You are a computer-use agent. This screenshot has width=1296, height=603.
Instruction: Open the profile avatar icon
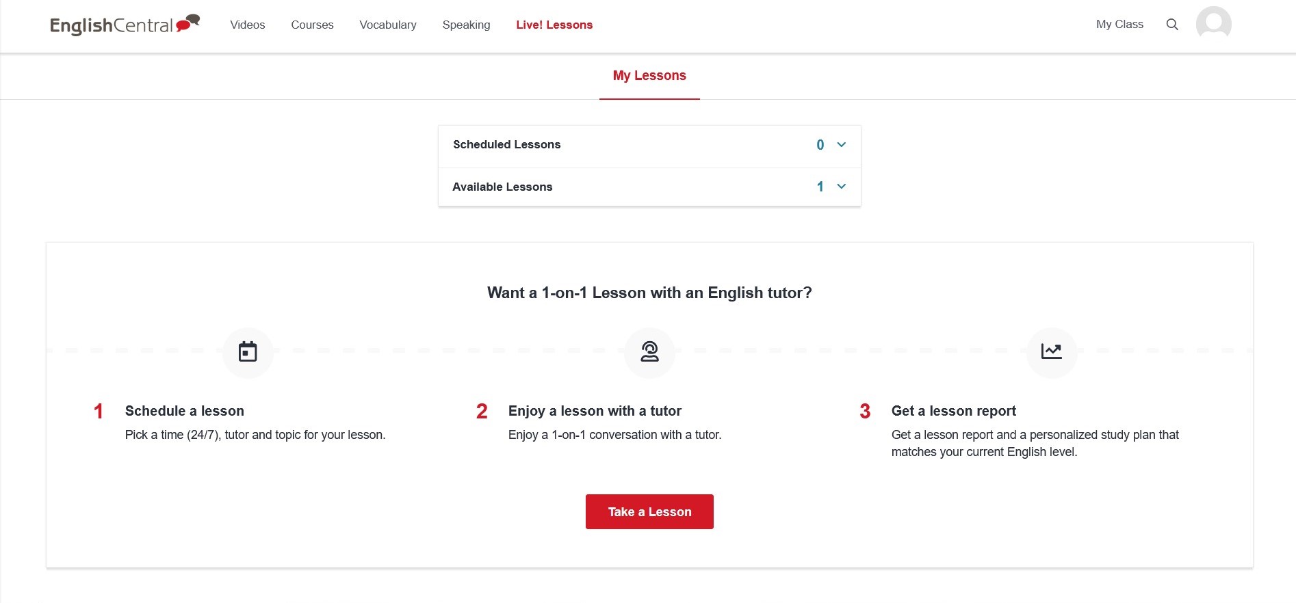[1215, 24]
